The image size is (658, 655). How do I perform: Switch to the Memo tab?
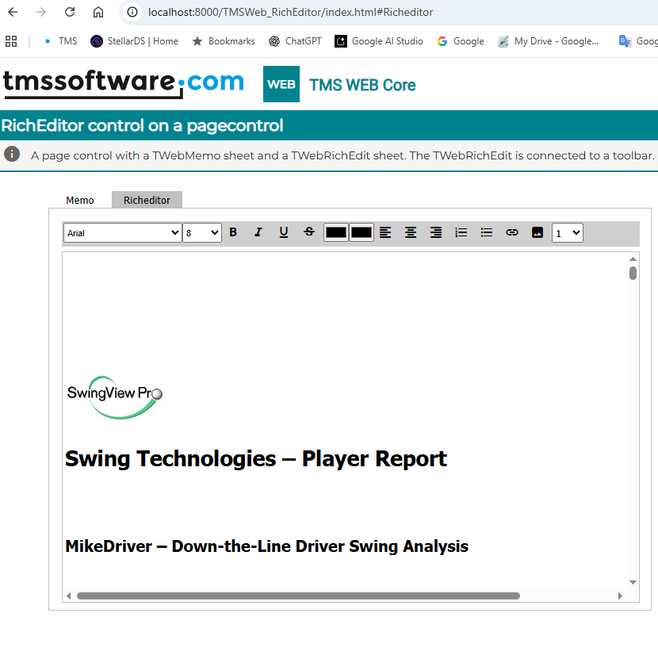[80, 200]
